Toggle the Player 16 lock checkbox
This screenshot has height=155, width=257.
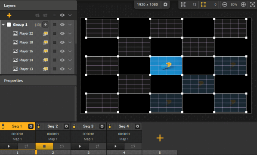pyautogui.click(x=54, y=51)
